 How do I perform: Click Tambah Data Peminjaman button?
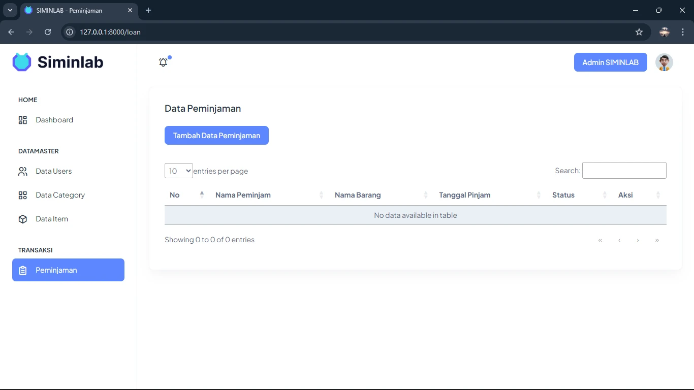(216, 136)
